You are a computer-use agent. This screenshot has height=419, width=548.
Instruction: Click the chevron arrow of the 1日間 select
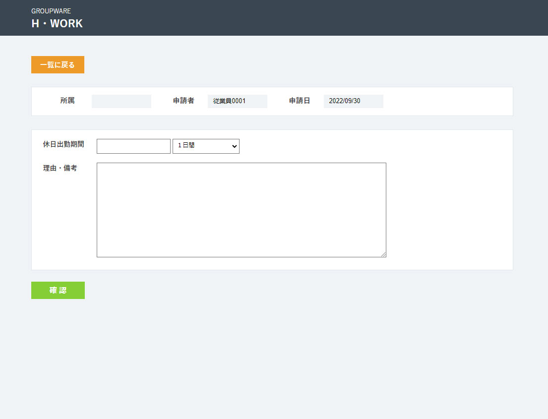pyautogui.click(x=235, y=147)
